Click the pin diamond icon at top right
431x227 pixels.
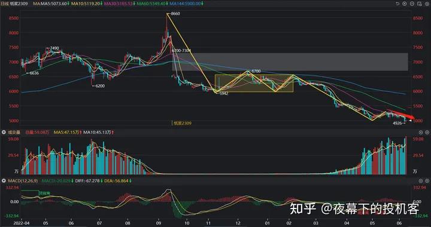pyautogui.click(x=427, y=4)
